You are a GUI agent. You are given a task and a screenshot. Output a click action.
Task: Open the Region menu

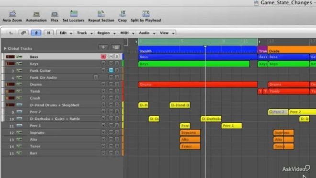pyautogui.click(x=106, y=33)
